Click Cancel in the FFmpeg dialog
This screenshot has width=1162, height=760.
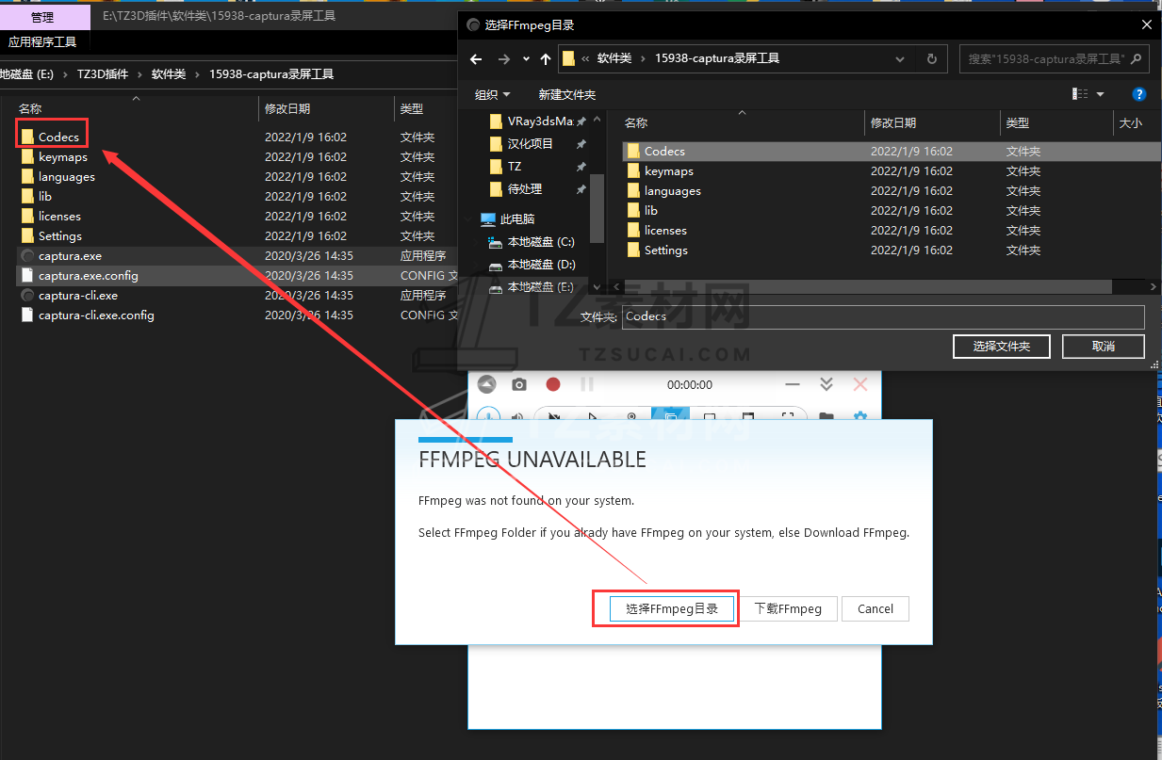(876, 609)
